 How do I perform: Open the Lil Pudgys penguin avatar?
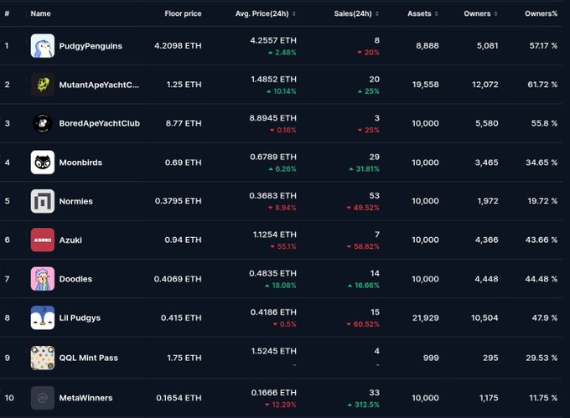coord(43,317)
